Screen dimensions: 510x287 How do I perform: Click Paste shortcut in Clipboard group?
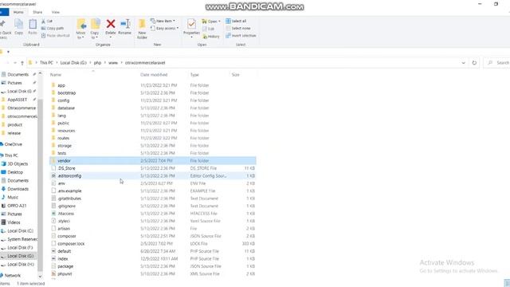coord(56,35)
